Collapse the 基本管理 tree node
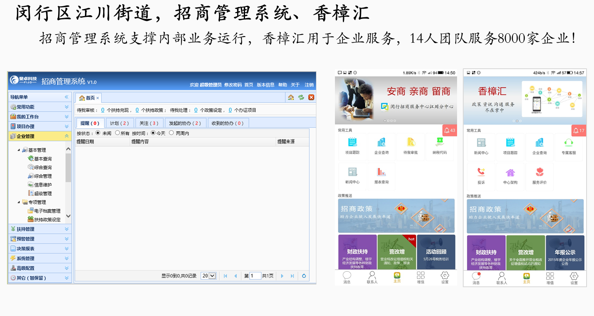 click(19, 150)
